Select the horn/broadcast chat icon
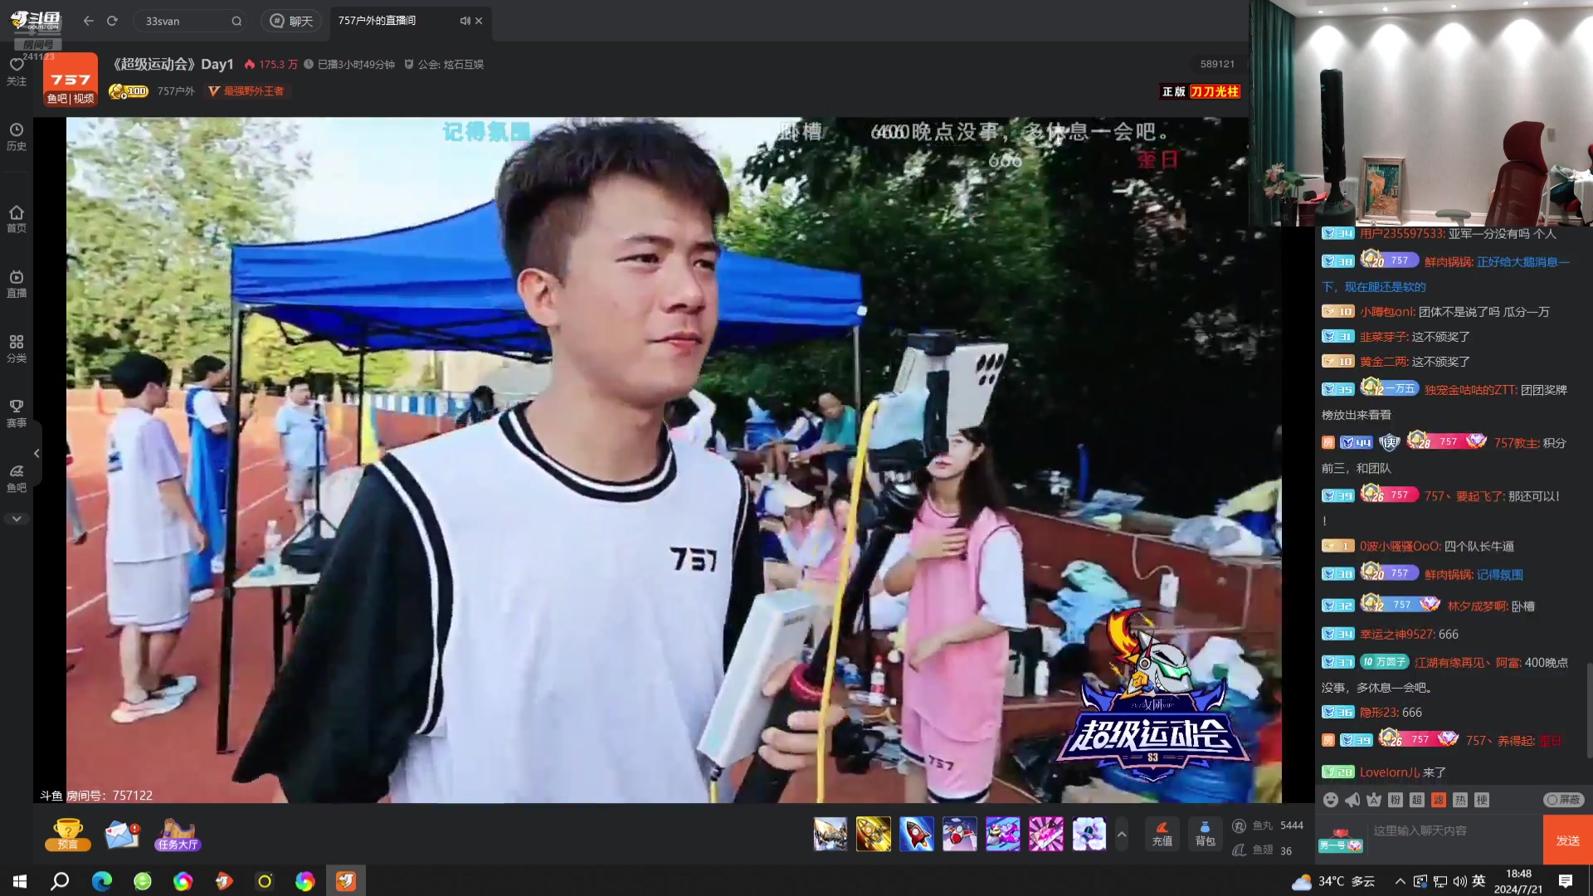 1351,800
